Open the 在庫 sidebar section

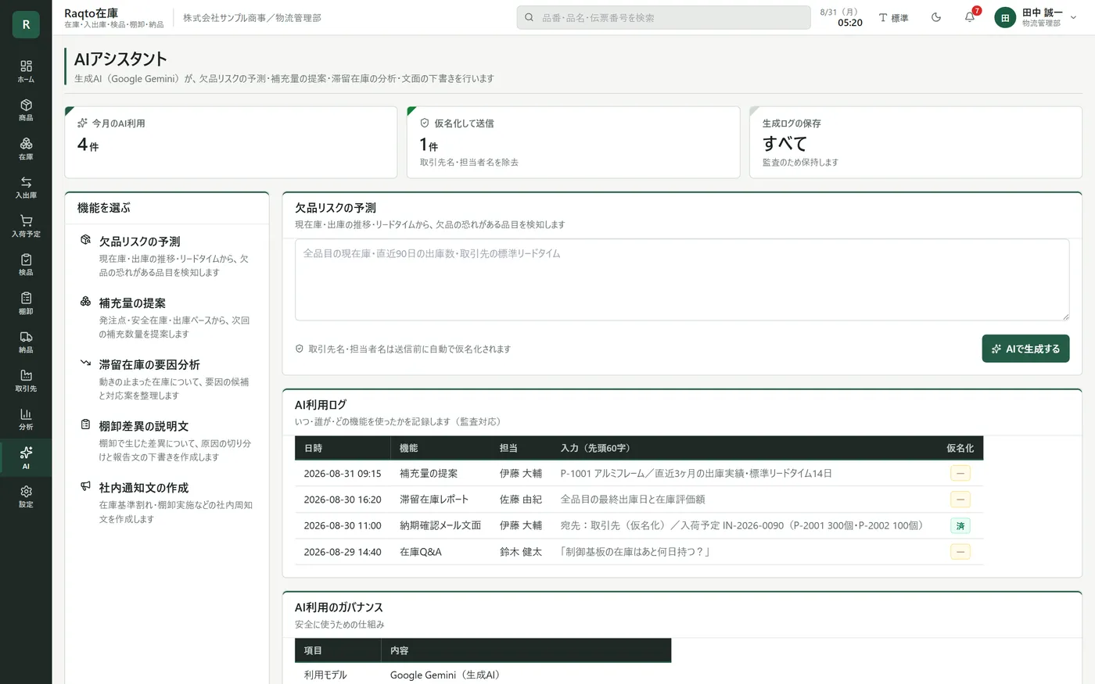tap(26, 149)
